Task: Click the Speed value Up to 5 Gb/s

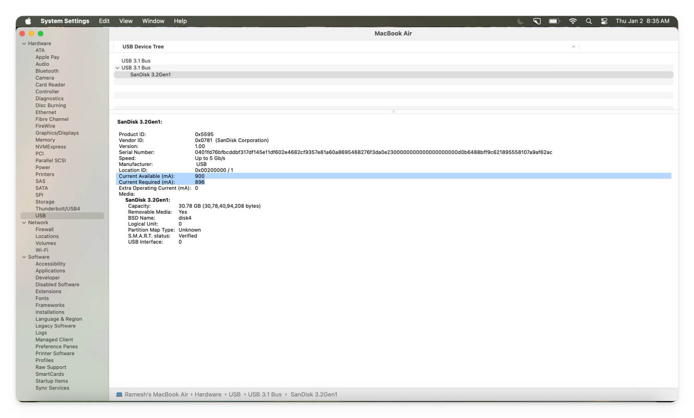Action: [x=210, y=158]
